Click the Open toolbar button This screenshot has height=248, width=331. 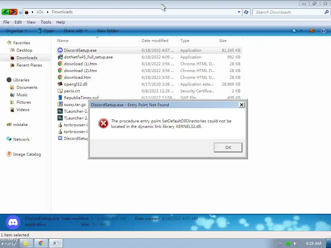(46, 31)
